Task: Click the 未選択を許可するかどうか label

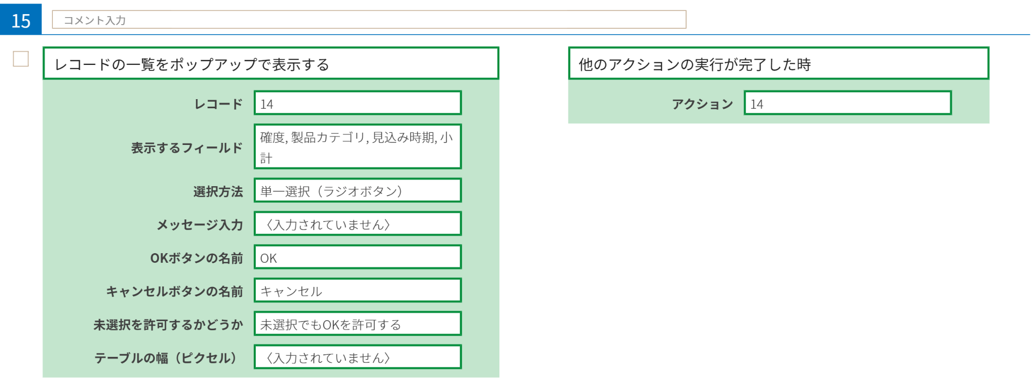Action: coord(168,325)
